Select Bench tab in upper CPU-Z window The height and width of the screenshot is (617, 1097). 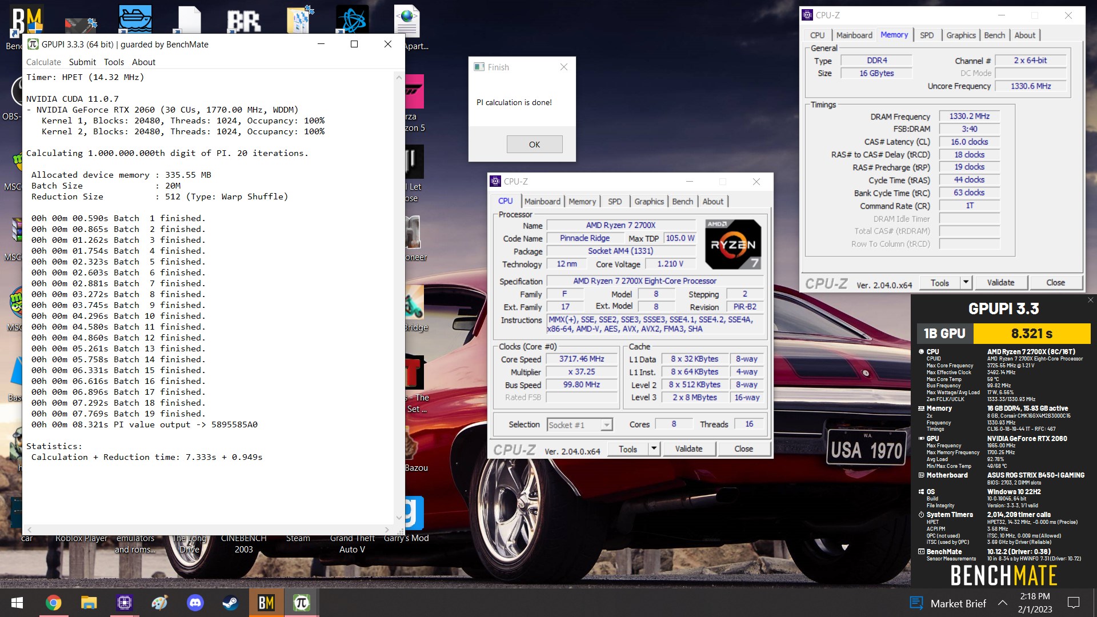pos(994,35)
